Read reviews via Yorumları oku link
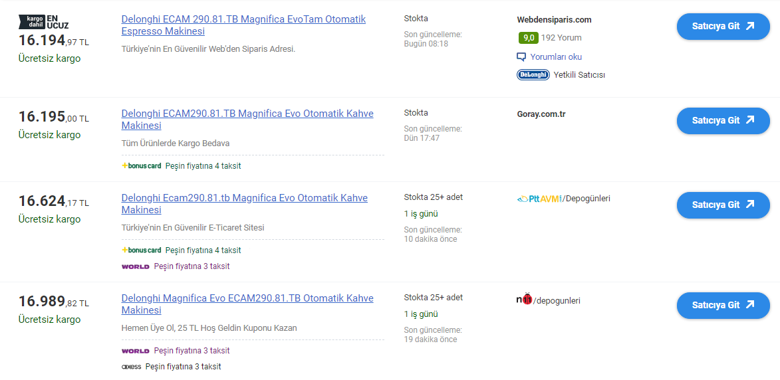 tap(556, 56)
